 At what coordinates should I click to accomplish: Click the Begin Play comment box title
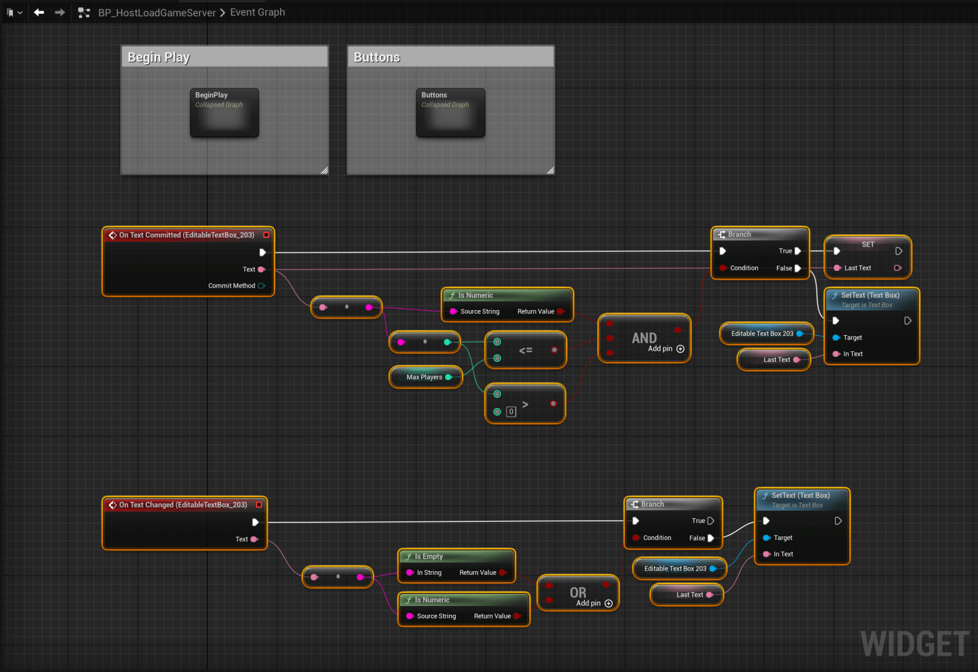tap(159, 57)
